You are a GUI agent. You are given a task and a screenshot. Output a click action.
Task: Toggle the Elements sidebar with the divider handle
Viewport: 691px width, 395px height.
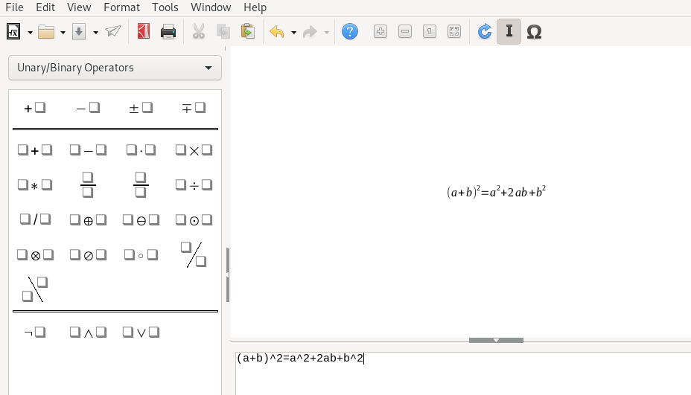click(227, 275)
